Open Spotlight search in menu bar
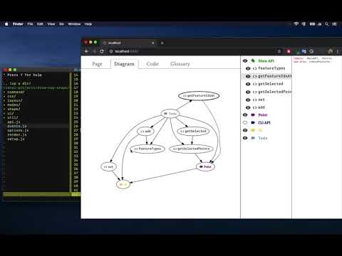 [x=327, y=24]
